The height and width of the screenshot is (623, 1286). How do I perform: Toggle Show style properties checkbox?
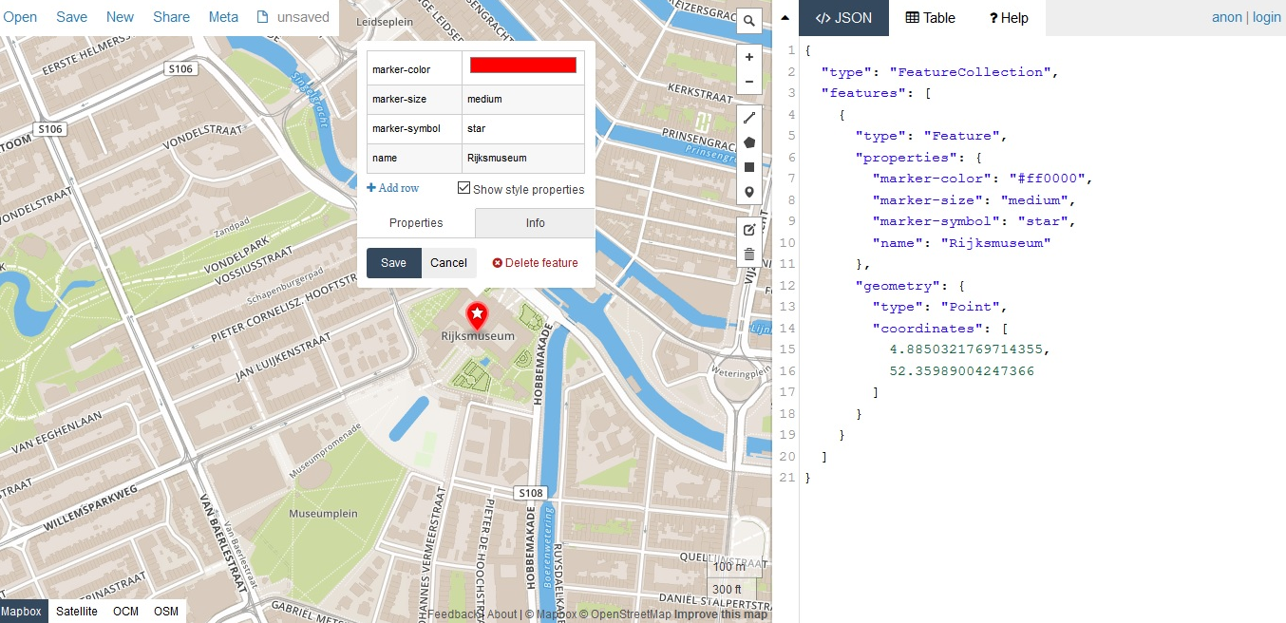click(x=463, y=188)
